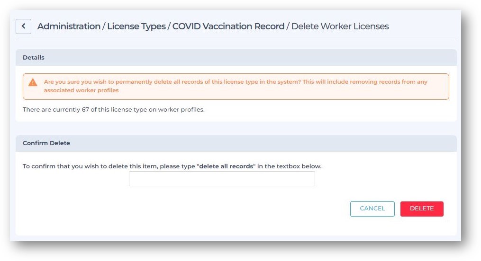
Task: Focus the delete confirmation textbox
Action: 222,179
